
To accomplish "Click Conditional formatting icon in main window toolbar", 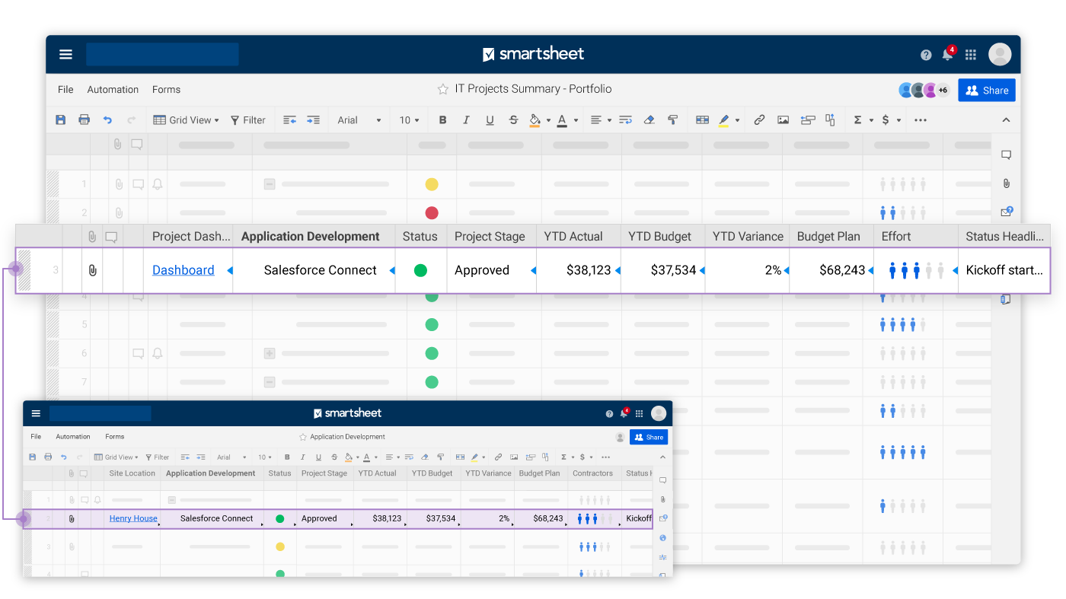I will (702, 119).
